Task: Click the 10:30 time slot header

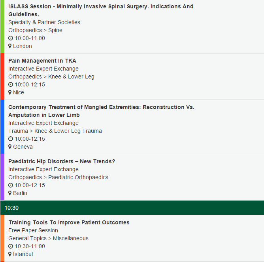Action: (x=132, y=208)
